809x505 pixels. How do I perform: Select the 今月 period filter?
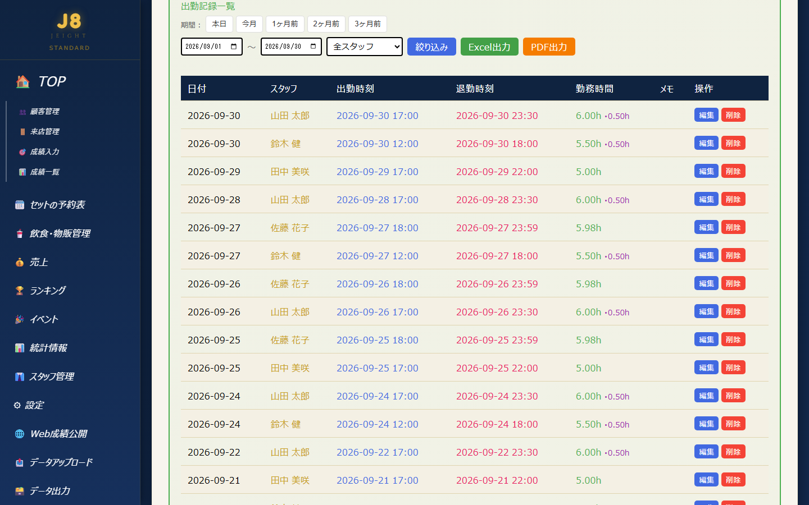pyautogui.click(x=249, y=24)
